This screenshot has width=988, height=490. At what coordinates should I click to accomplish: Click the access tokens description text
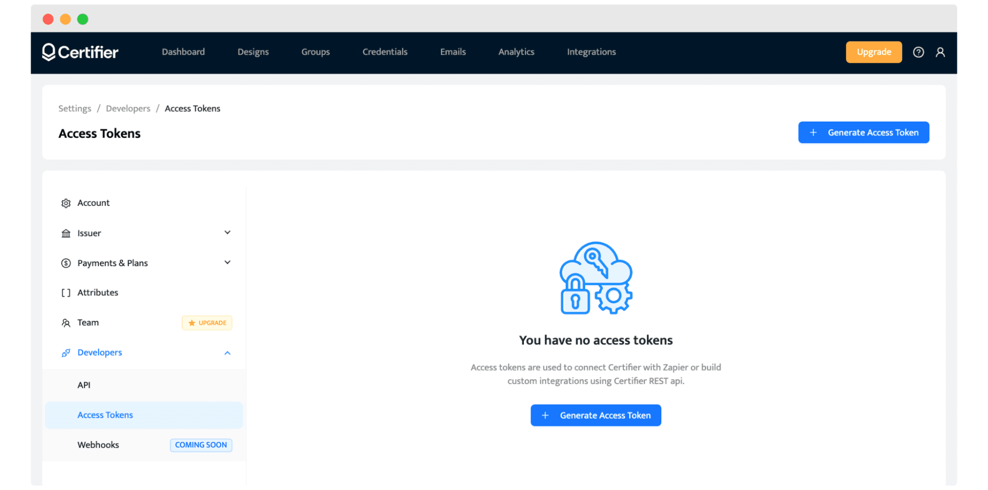click(x=596, y=374)
